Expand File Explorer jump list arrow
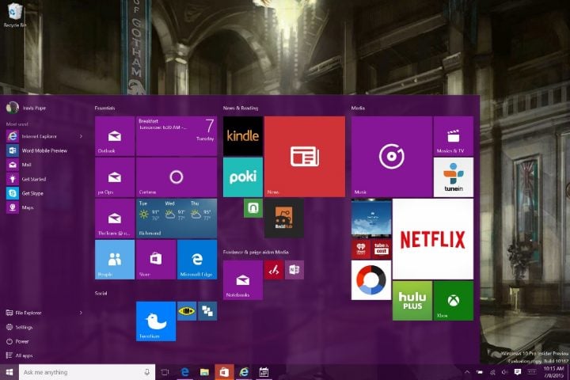Image resolution: width=570 pixels, height=380 pixels. coord(81,313)
